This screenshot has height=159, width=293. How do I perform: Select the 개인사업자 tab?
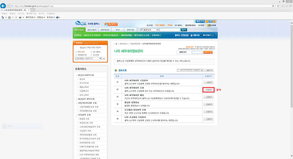[x=79, y=30]
